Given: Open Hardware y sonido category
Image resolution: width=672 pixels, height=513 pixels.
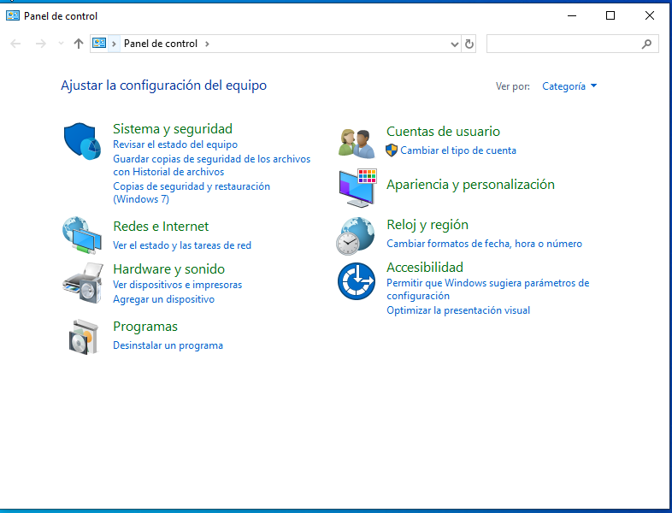Looking at the screenshot, I should (168, 268).
